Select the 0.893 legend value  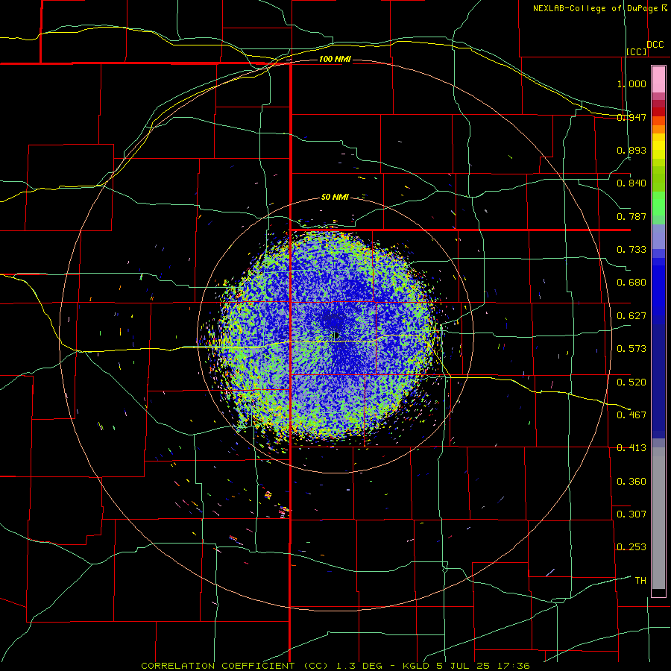(631, 150)
